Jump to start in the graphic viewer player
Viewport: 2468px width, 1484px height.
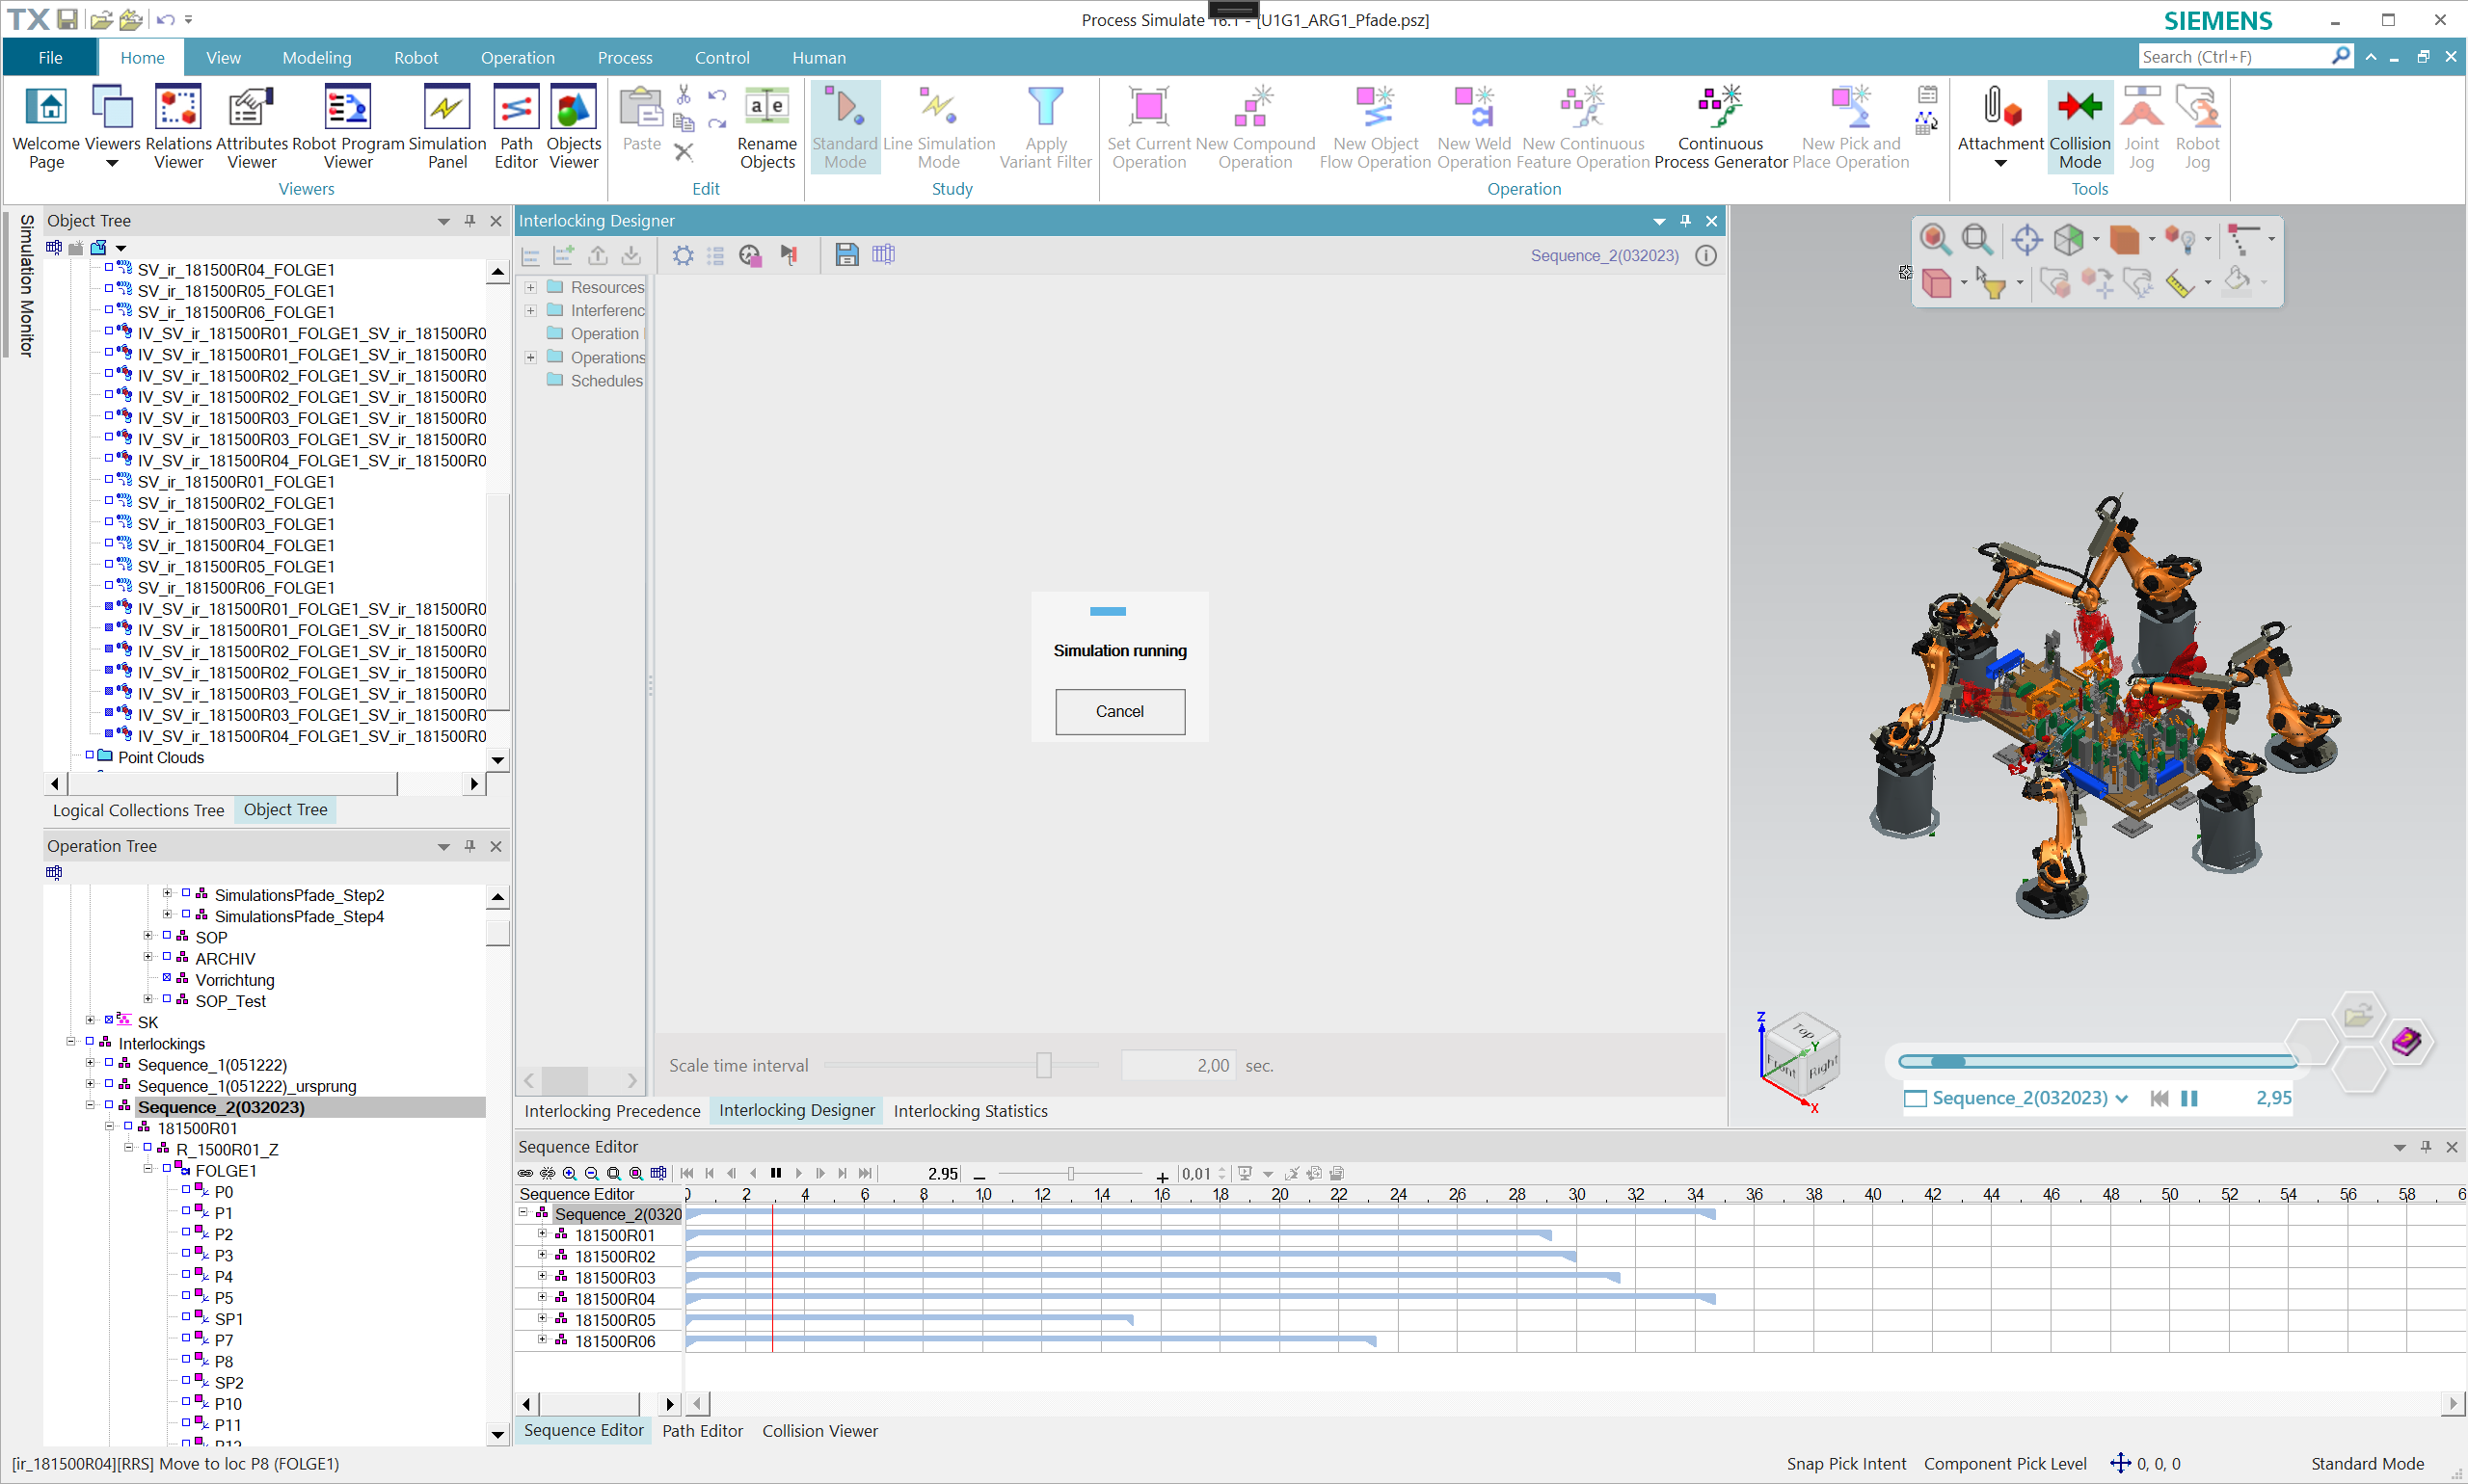pos(2159,1098)
